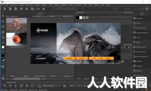Viewport: 151px width, 91px height.
Task: Switch to the Shelf tab
Action: pos(79,79)
